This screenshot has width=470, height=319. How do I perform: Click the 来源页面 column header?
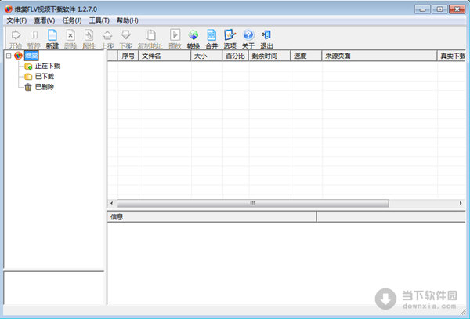click(x=379, y=56)
